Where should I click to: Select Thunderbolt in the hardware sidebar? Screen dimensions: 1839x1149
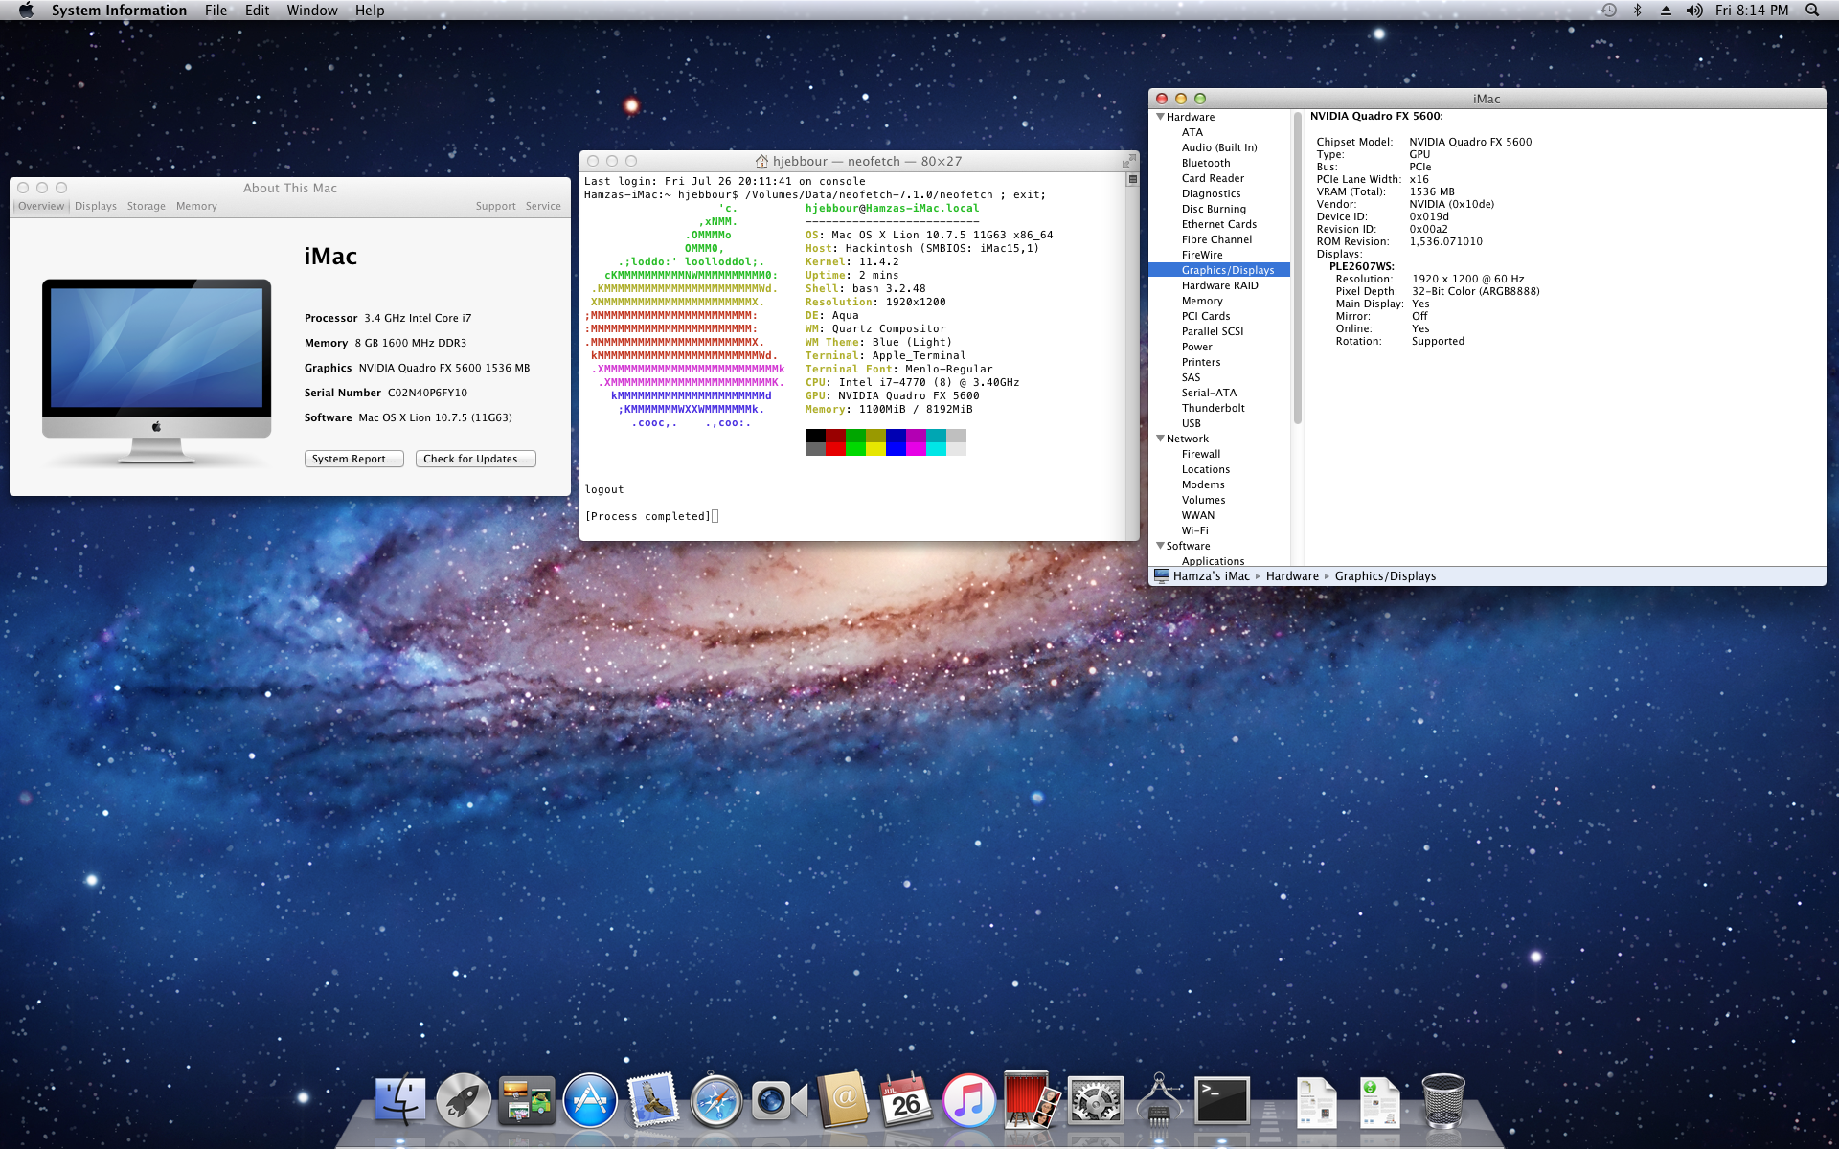pos(1213,408)
